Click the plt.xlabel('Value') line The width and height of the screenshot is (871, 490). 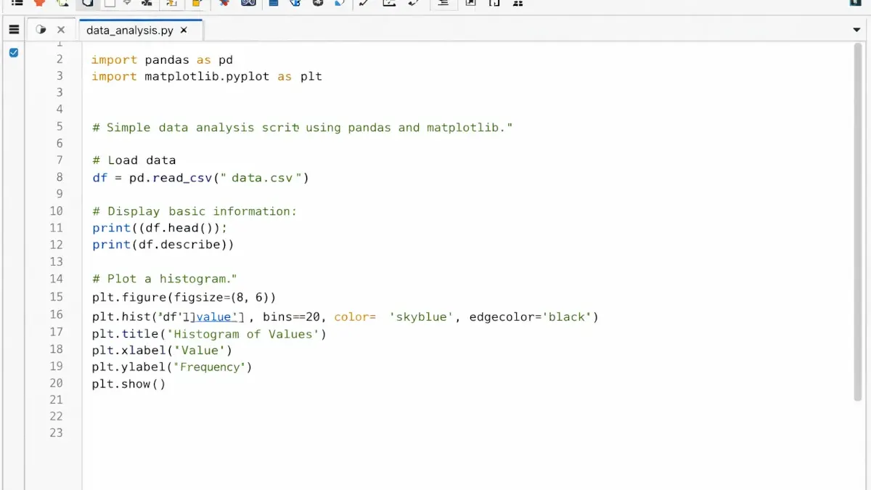pos(163,351)
